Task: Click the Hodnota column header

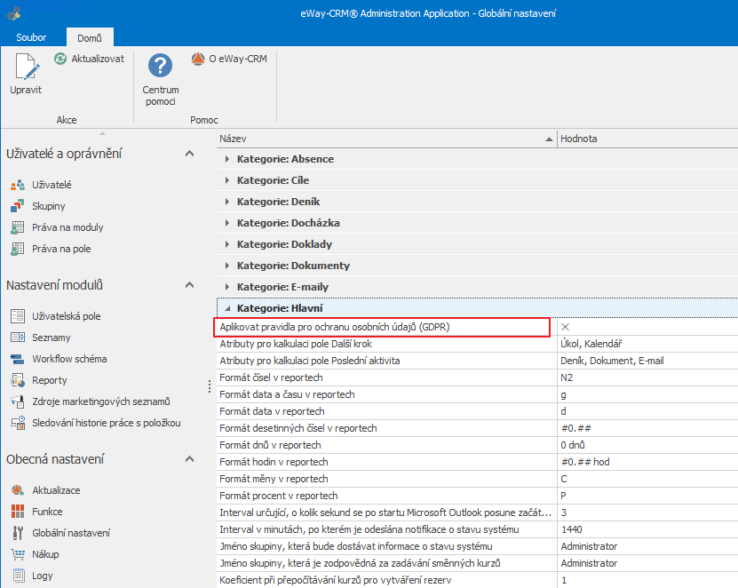Action: [647, 139]
